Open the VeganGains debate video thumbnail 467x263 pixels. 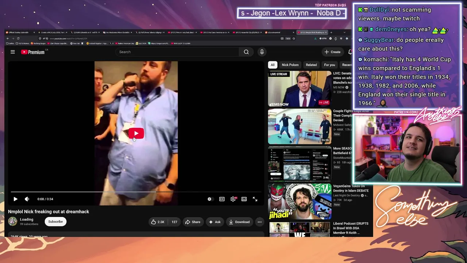(300, 201)
